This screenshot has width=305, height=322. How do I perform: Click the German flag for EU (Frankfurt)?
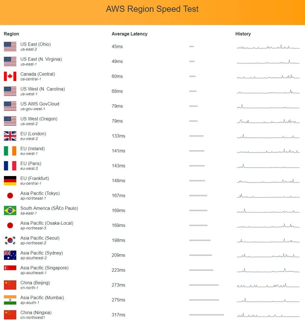click(x=10, y=181)
